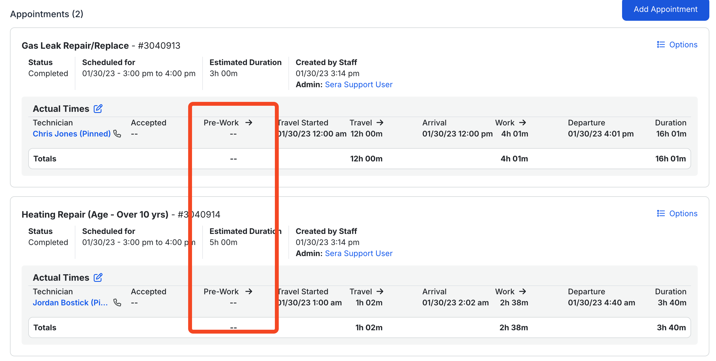Open Options for Gas Leak Repair appointment
This screenshot has width=716, height=361.
click(677, 45)
